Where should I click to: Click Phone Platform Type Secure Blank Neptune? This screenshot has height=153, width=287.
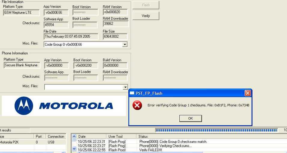tap(22, 65)
